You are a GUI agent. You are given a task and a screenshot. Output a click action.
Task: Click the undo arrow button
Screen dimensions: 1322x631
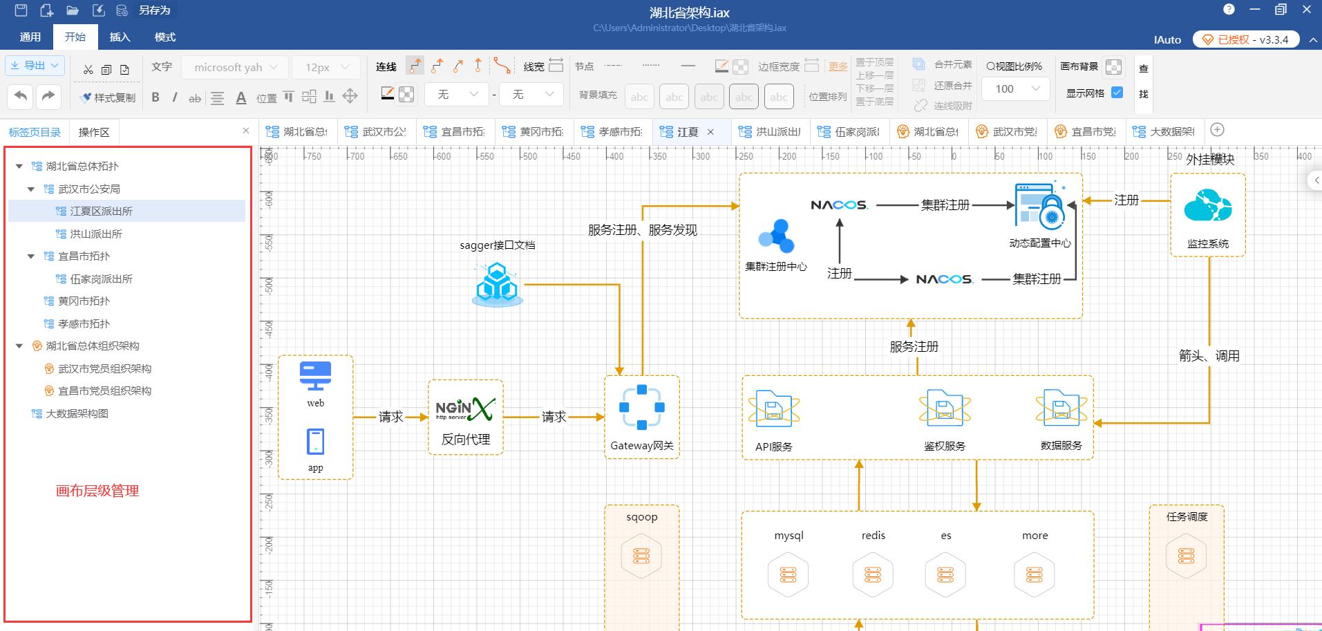tap(21, 96)
